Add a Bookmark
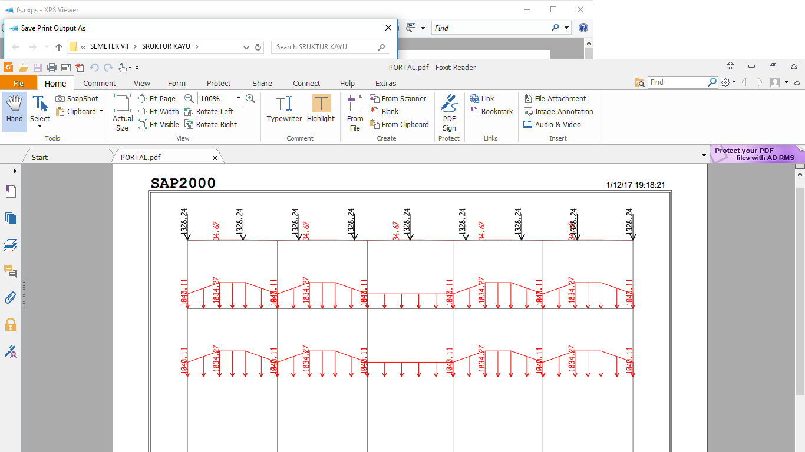This screenshot has height=452, width=805. (x=491, y=112)
